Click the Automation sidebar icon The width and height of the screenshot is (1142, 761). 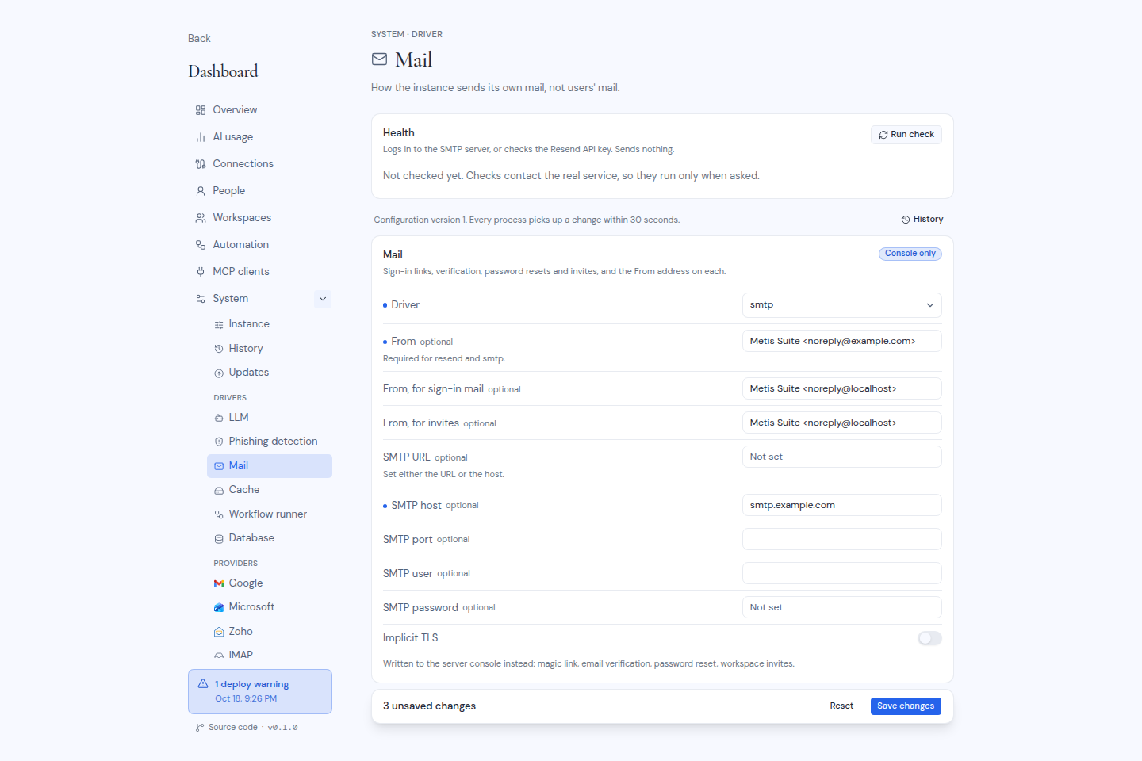(x=201, y=245)
